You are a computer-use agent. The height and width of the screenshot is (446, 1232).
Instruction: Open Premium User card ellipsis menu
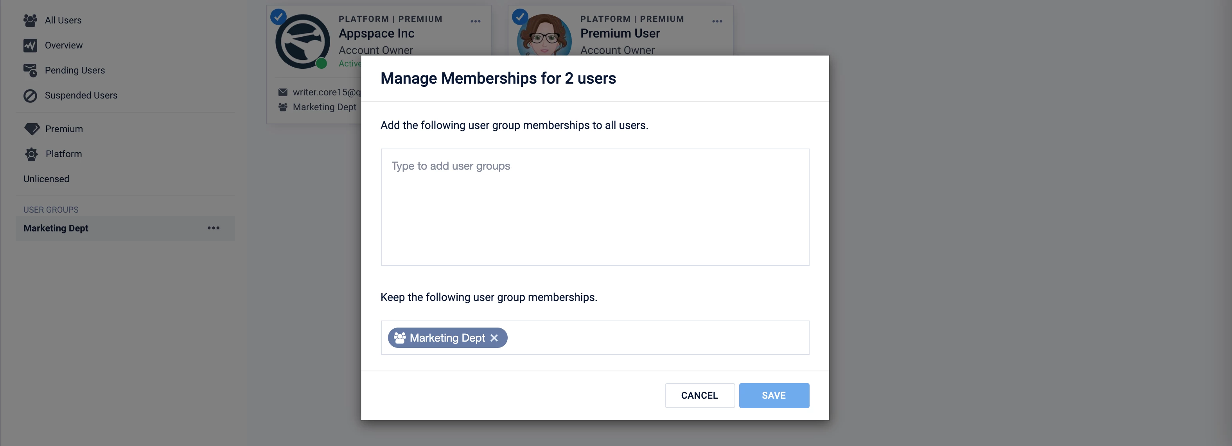click(x=717, y=21)
